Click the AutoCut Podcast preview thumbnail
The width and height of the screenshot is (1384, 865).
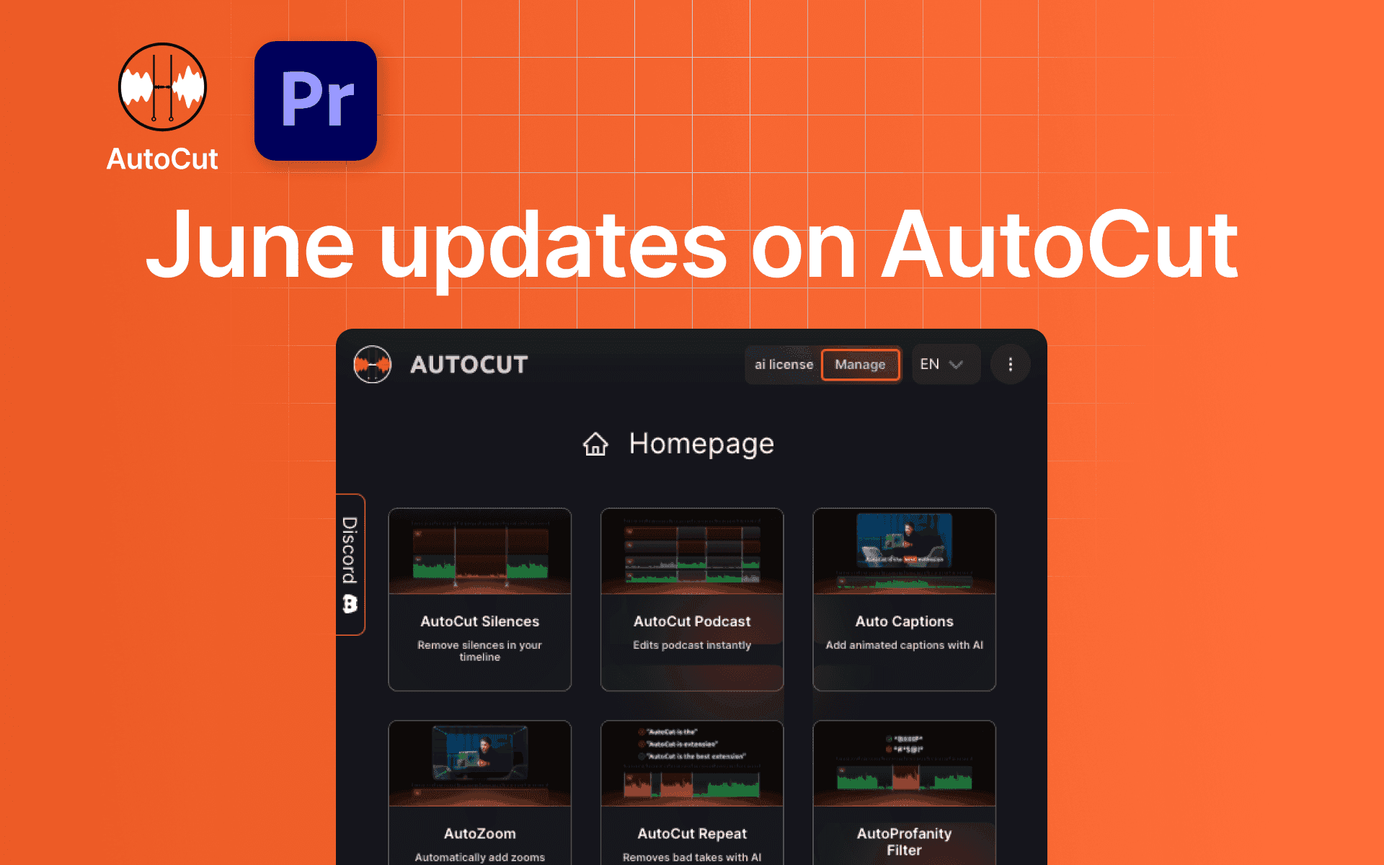pos(691,555)
